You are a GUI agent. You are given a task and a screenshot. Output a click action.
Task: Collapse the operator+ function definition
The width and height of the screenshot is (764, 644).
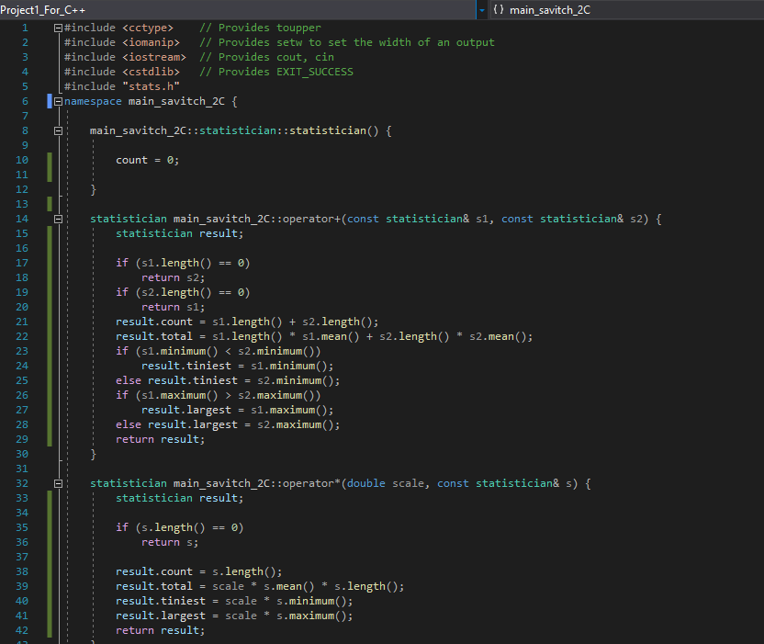coord(57,218)
